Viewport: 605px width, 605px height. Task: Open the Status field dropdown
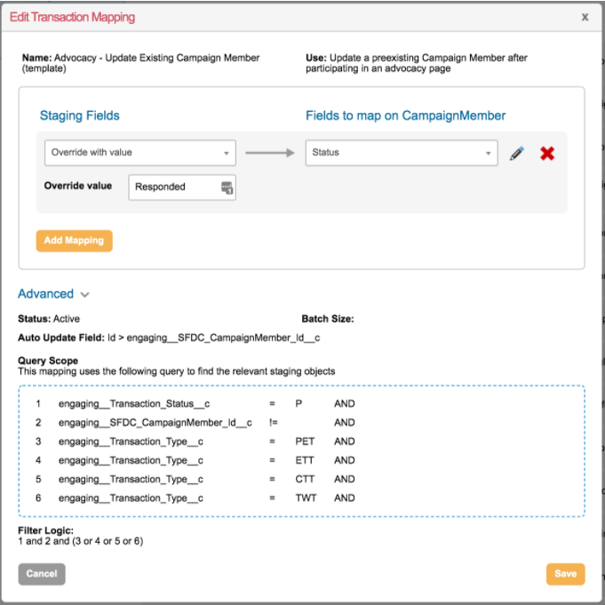tap(401, 153)
